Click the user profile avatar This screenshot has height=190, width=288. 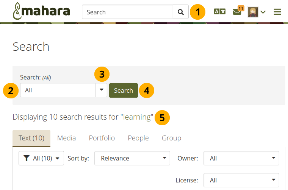pyautogui.click(x=253, y=12)
